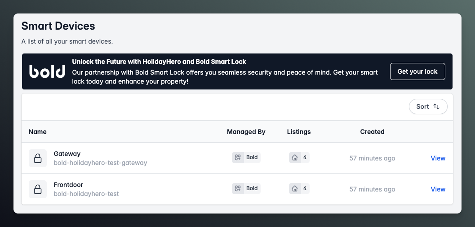
Task: Click the Listings column header
Action: pyautogui.click(x=299, y=132)
